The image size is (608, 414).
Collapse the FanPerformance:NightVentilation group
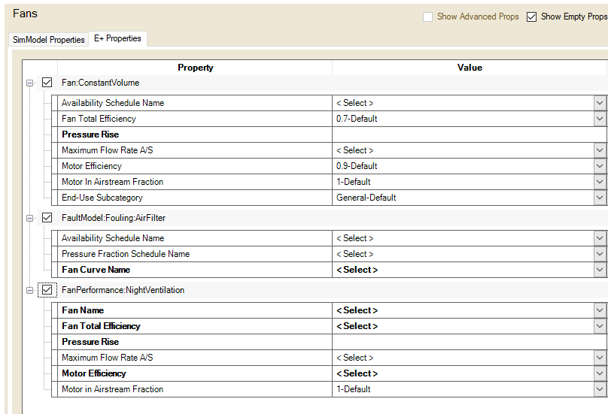tap(29, 291)
